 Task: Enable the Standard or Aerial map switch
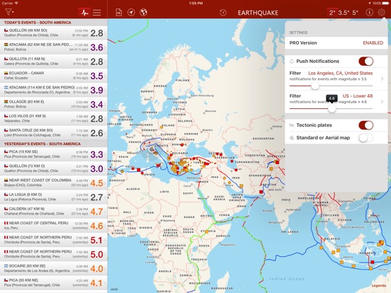[x=365, y=138]
